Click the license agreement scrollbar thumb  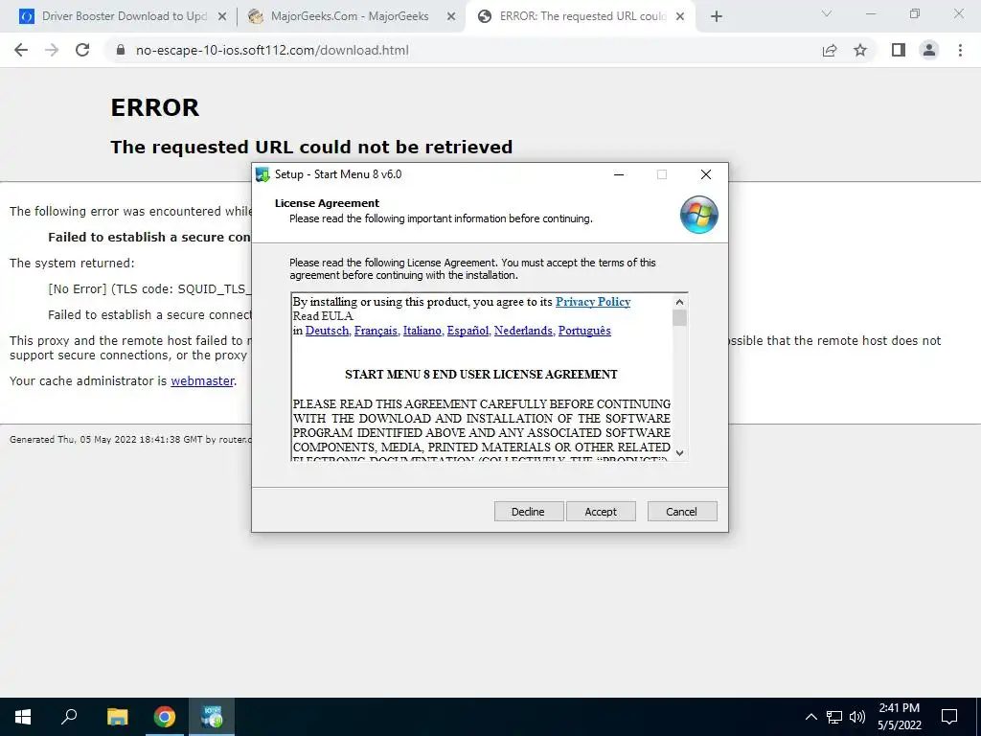[x=679, y=318]
